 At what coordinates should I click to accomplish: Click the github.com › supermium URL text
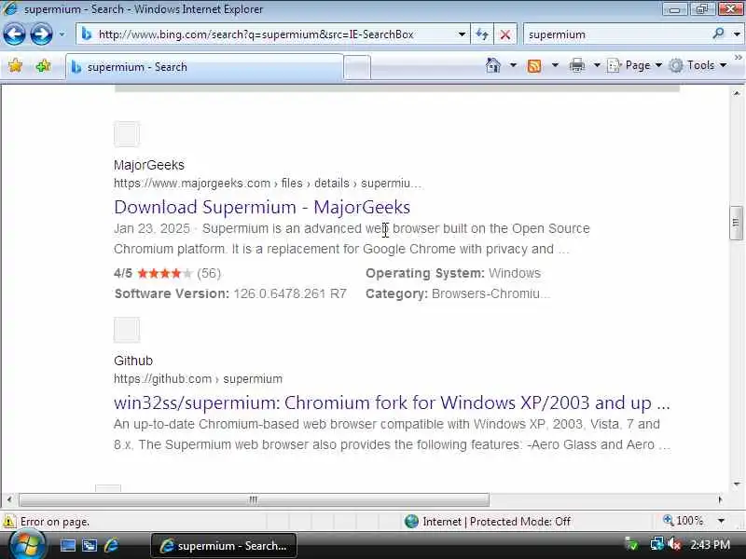click(198, 379)
